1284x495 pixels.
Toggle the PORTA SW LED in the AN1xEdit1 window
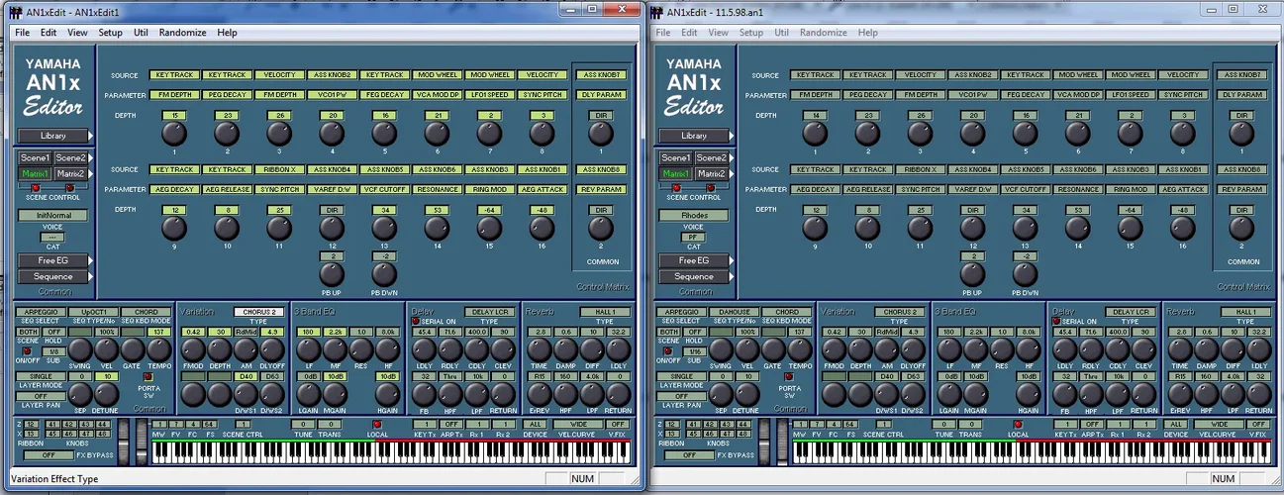[x=148, y=376]
